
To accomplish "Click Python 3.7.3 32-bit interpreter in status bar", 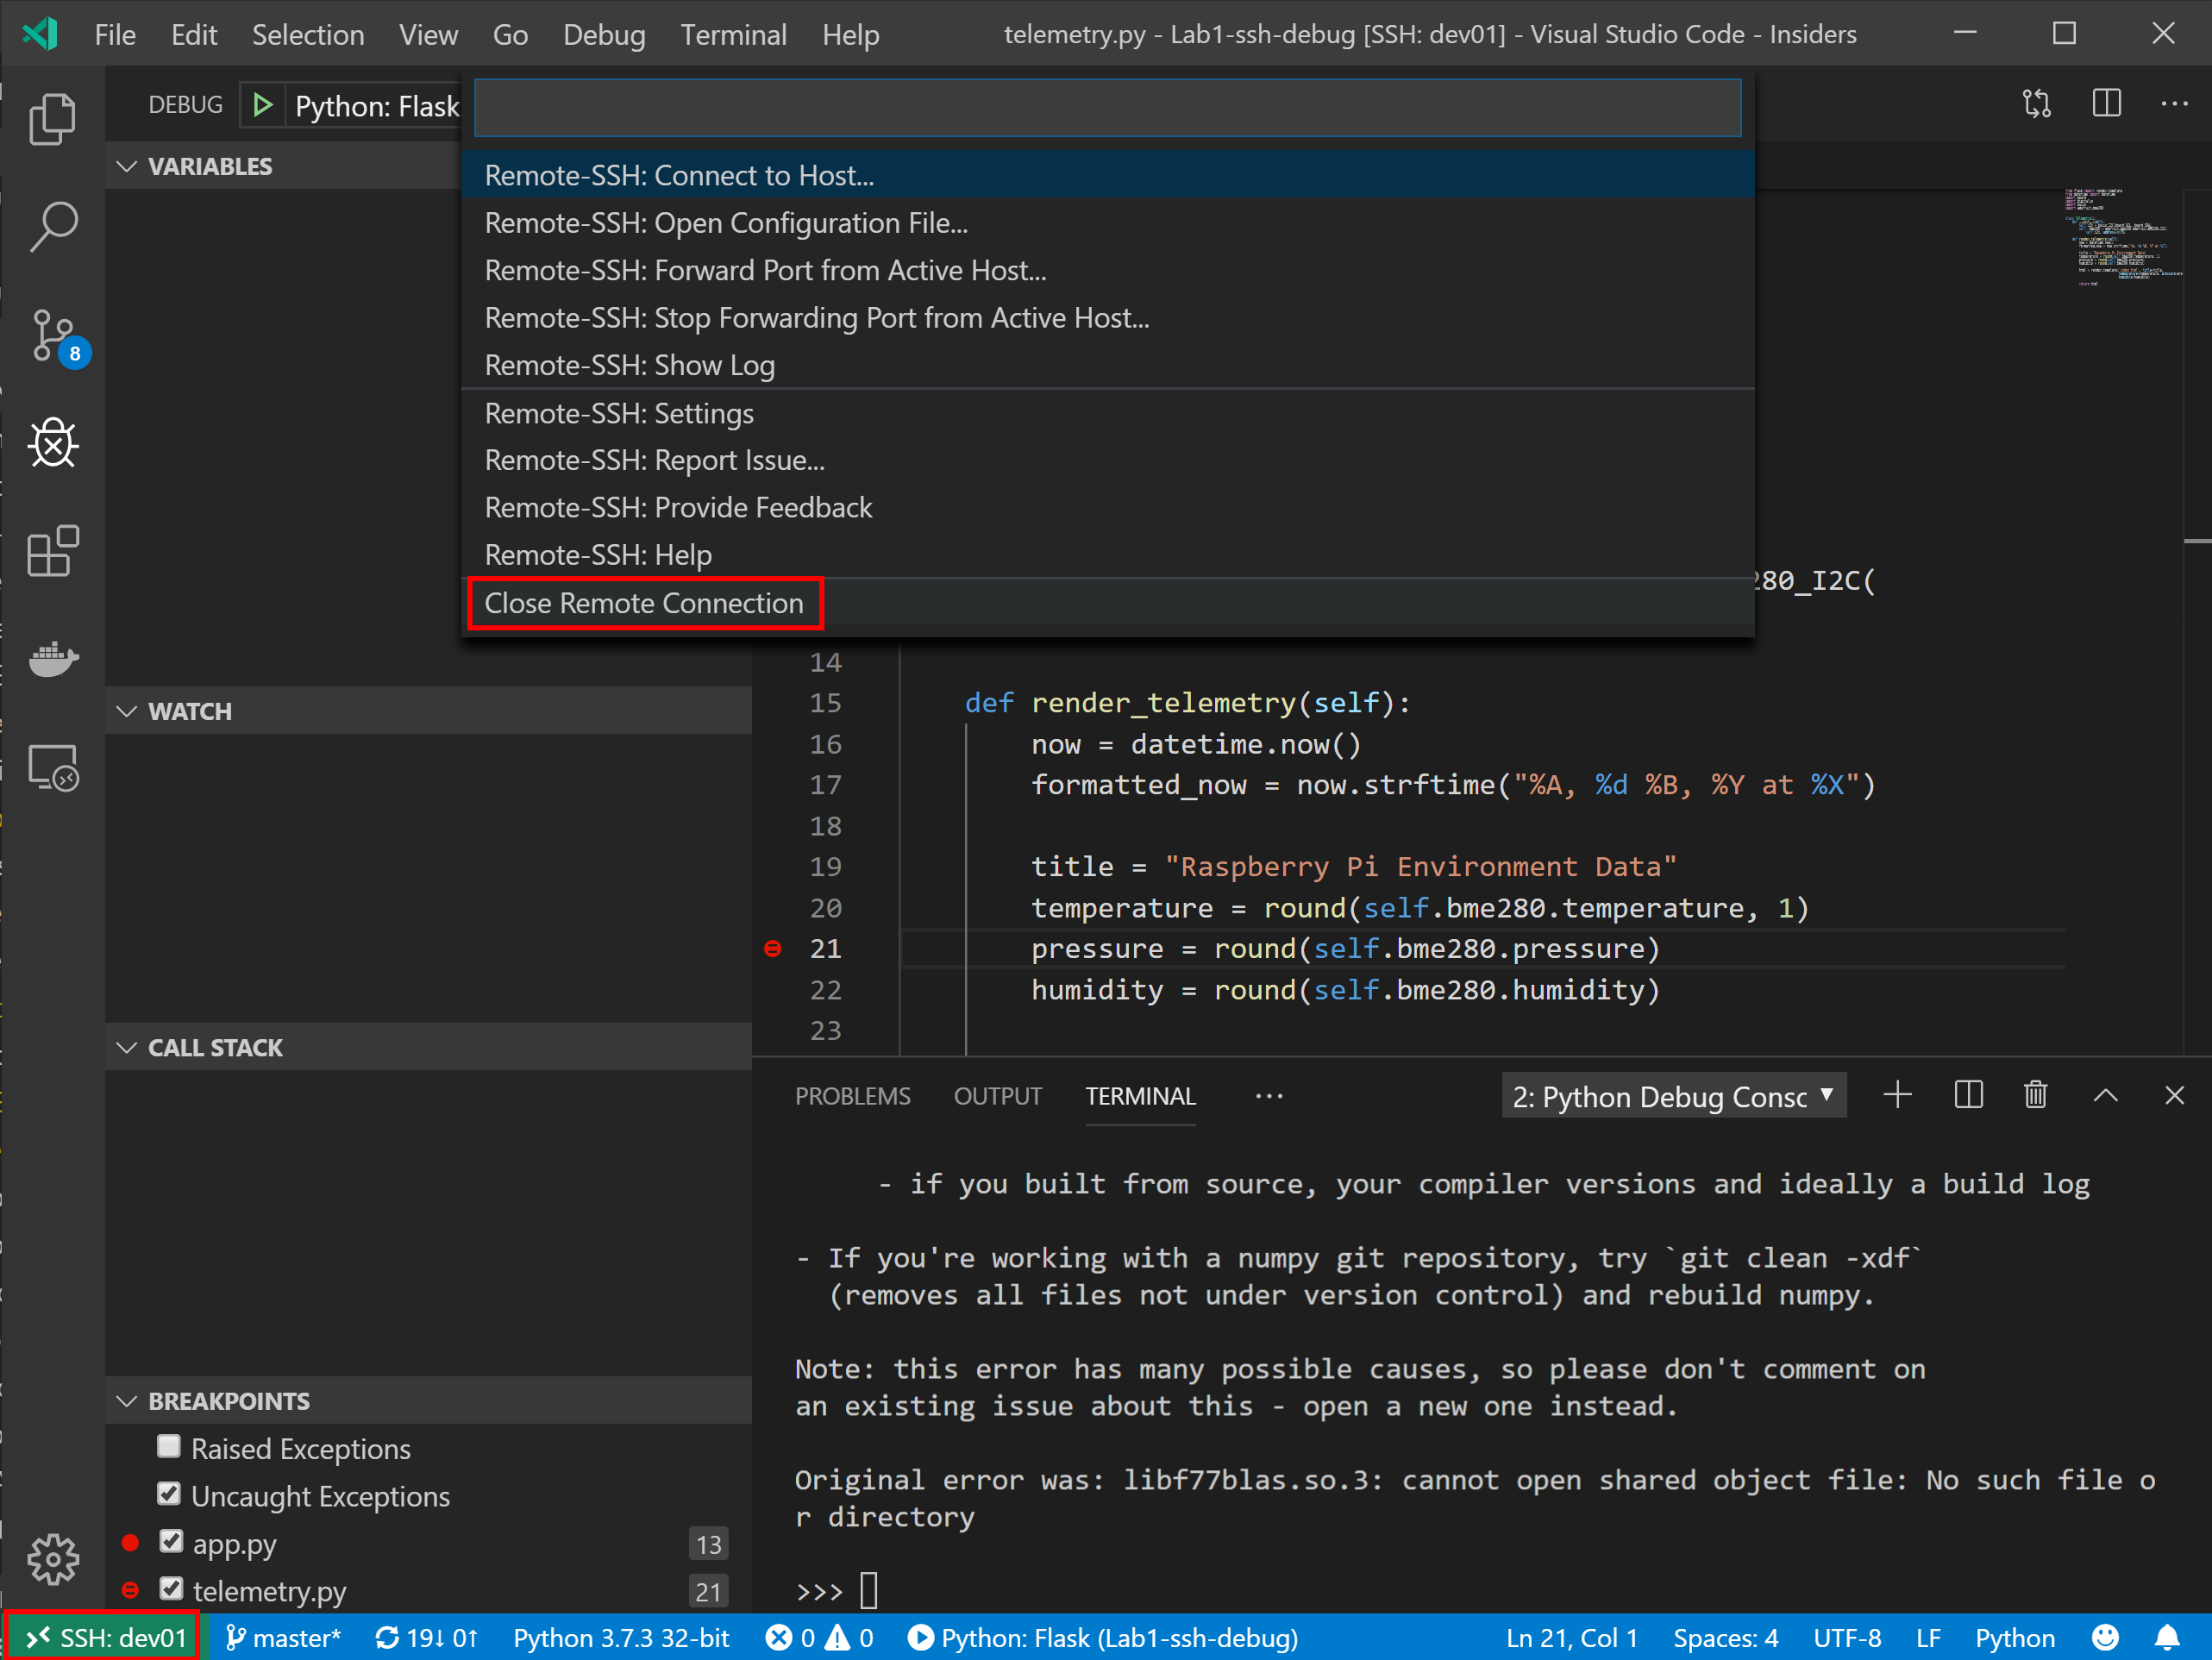I will pos(621,1638).
